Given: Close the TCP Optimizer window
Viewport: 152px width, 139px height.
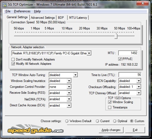Looking at the screenshot, I should [x=142, y=3].
